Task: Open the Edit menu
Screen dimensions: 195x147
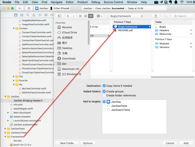Action: 25,2
